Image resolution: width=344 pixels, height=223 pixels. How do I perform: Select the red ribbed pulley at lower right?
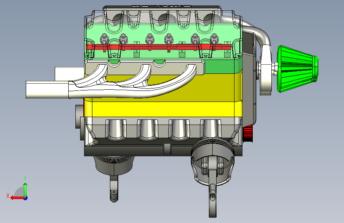tap(248, 133)
